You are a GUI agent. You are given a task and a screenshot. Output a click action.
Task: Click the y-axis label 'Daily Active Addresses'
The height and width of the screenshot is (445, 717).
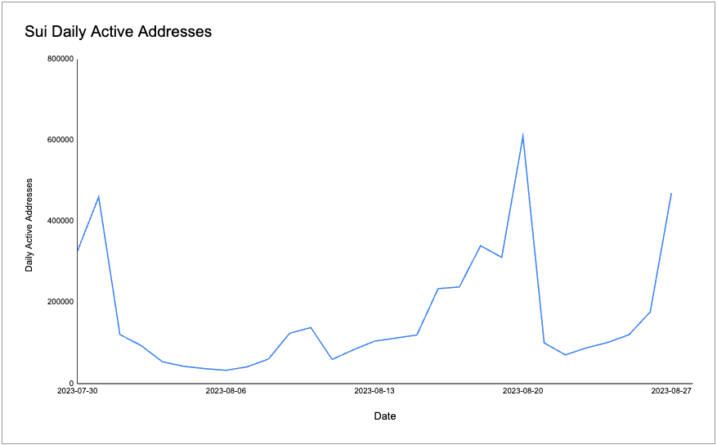[29, 225]
